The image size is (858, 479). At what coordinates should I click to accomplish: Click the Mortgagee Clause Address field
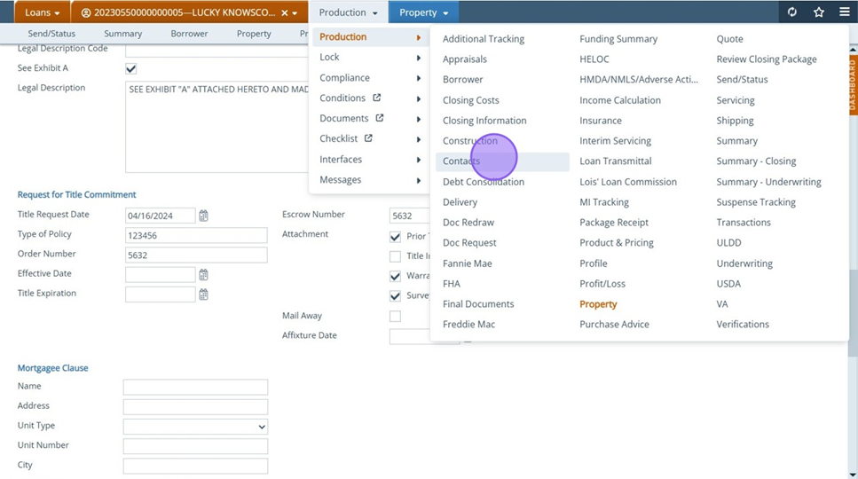coord(195,407)
